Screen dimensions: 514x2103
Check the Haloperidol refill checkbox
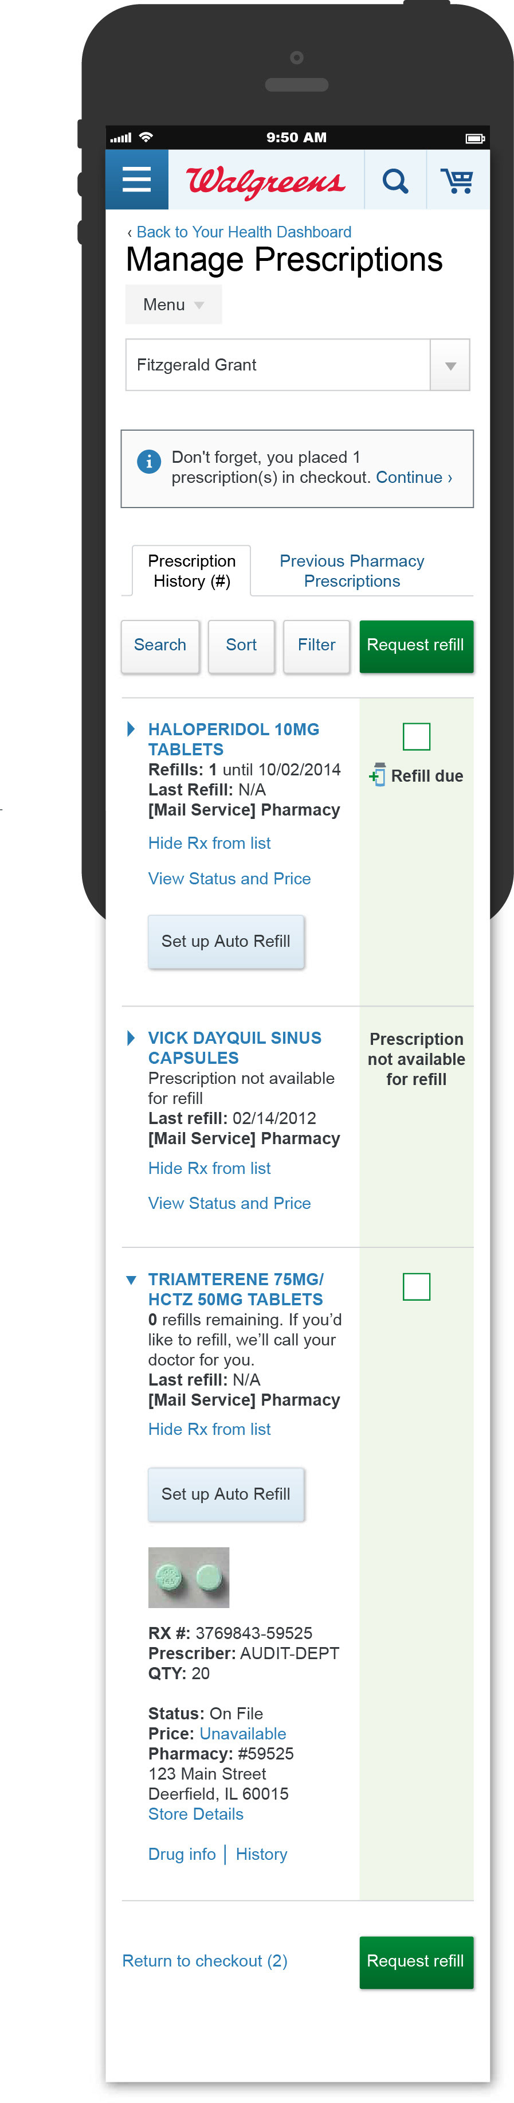tap(416, 736)
